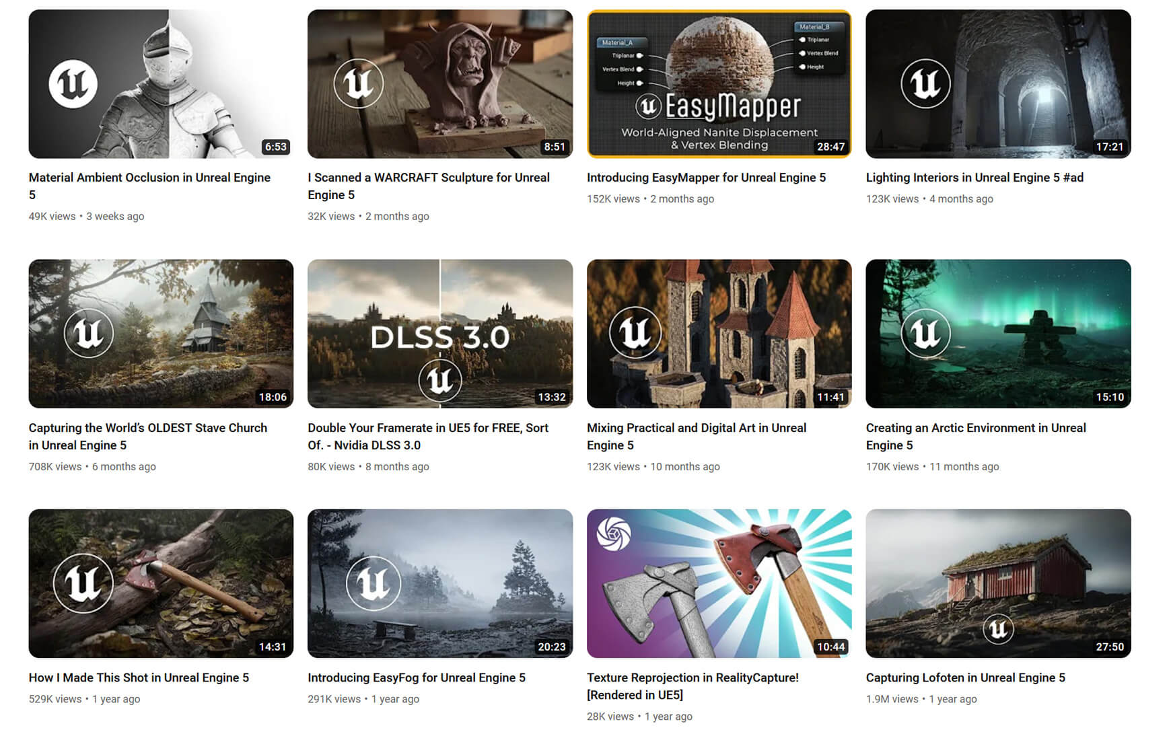Click the 18:06 duration badge
1171x736 pixels.
click(273, 397)
